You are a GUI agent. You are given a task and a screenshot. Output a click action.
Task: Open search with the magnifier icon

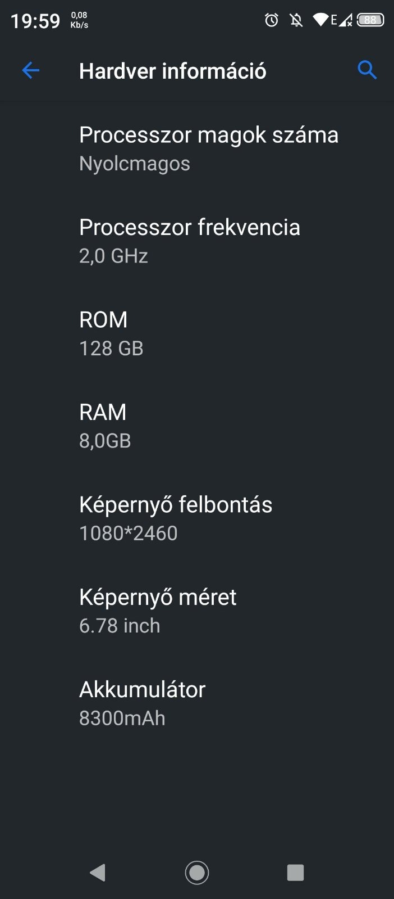[x=367, y=70]
